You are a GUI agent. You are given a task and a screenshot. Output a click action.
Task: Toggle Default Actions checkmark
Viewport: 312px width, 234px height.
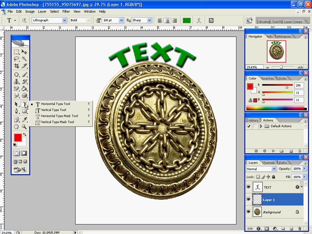249,126
